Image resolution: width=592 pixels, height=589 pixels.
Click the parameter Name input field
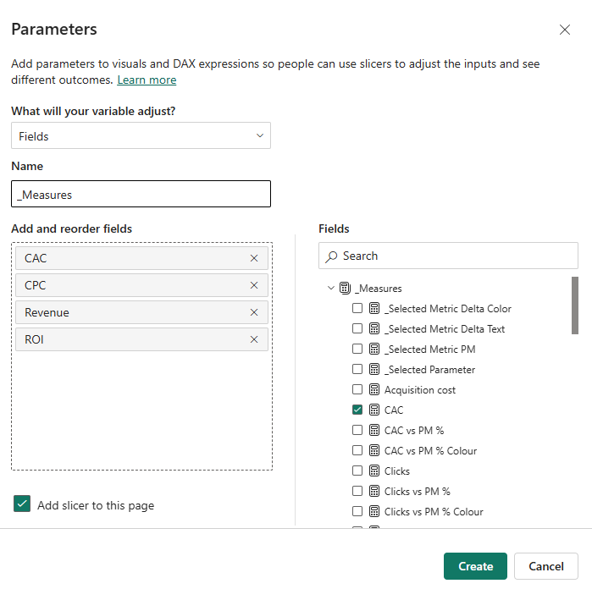141,194
